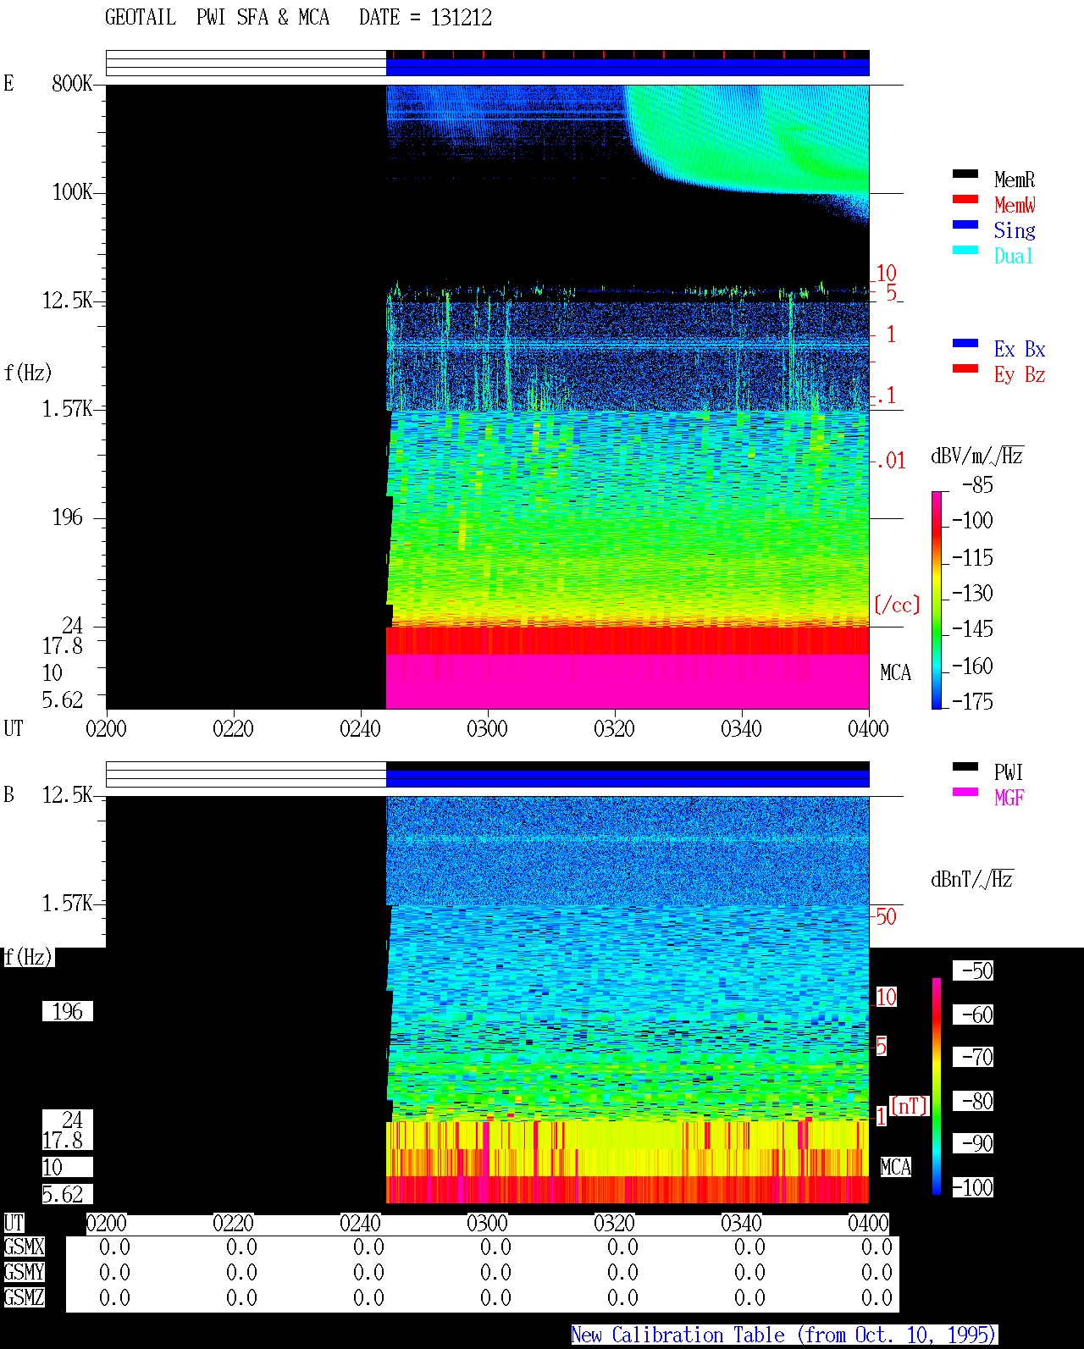Viewport: 1084px width, 1349px height.
Task: Open the New Calibration Table link
Action: tap(784, 1335)
